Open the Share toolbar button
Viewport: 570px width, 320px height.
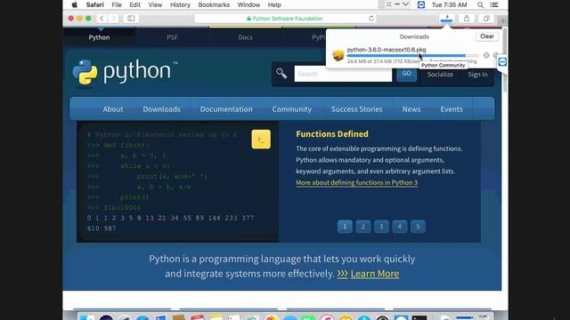point(467,18)
